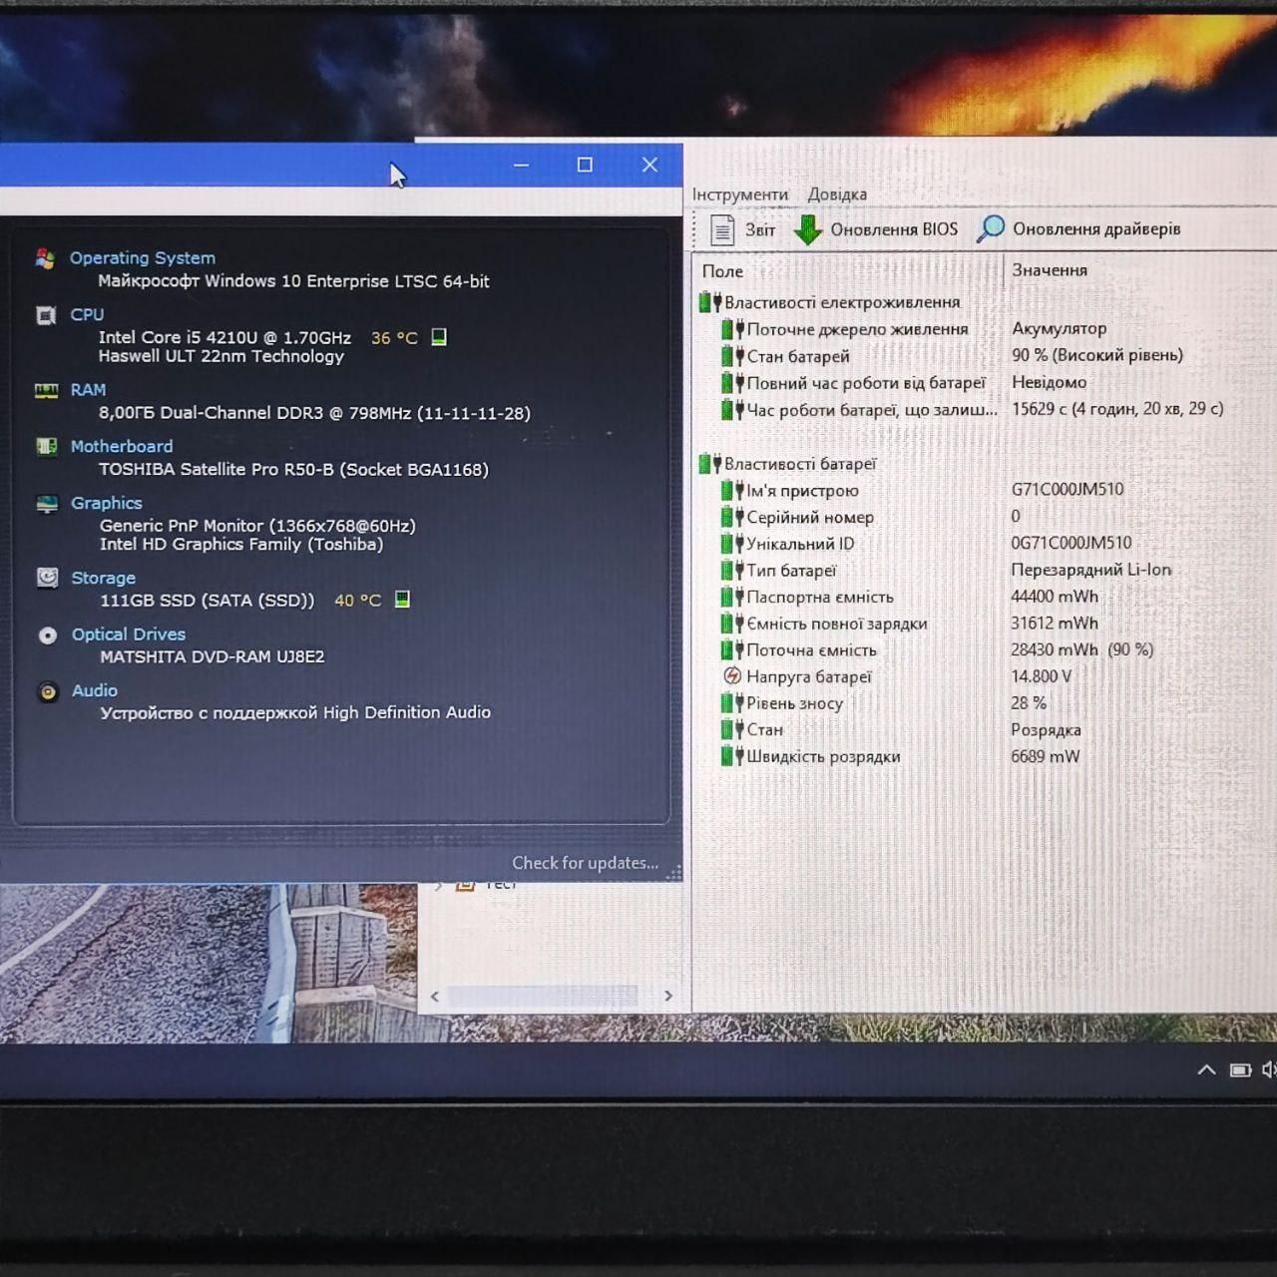Click the Operating System Windows flag icon

pyautogui.click(x=46, y=259)
